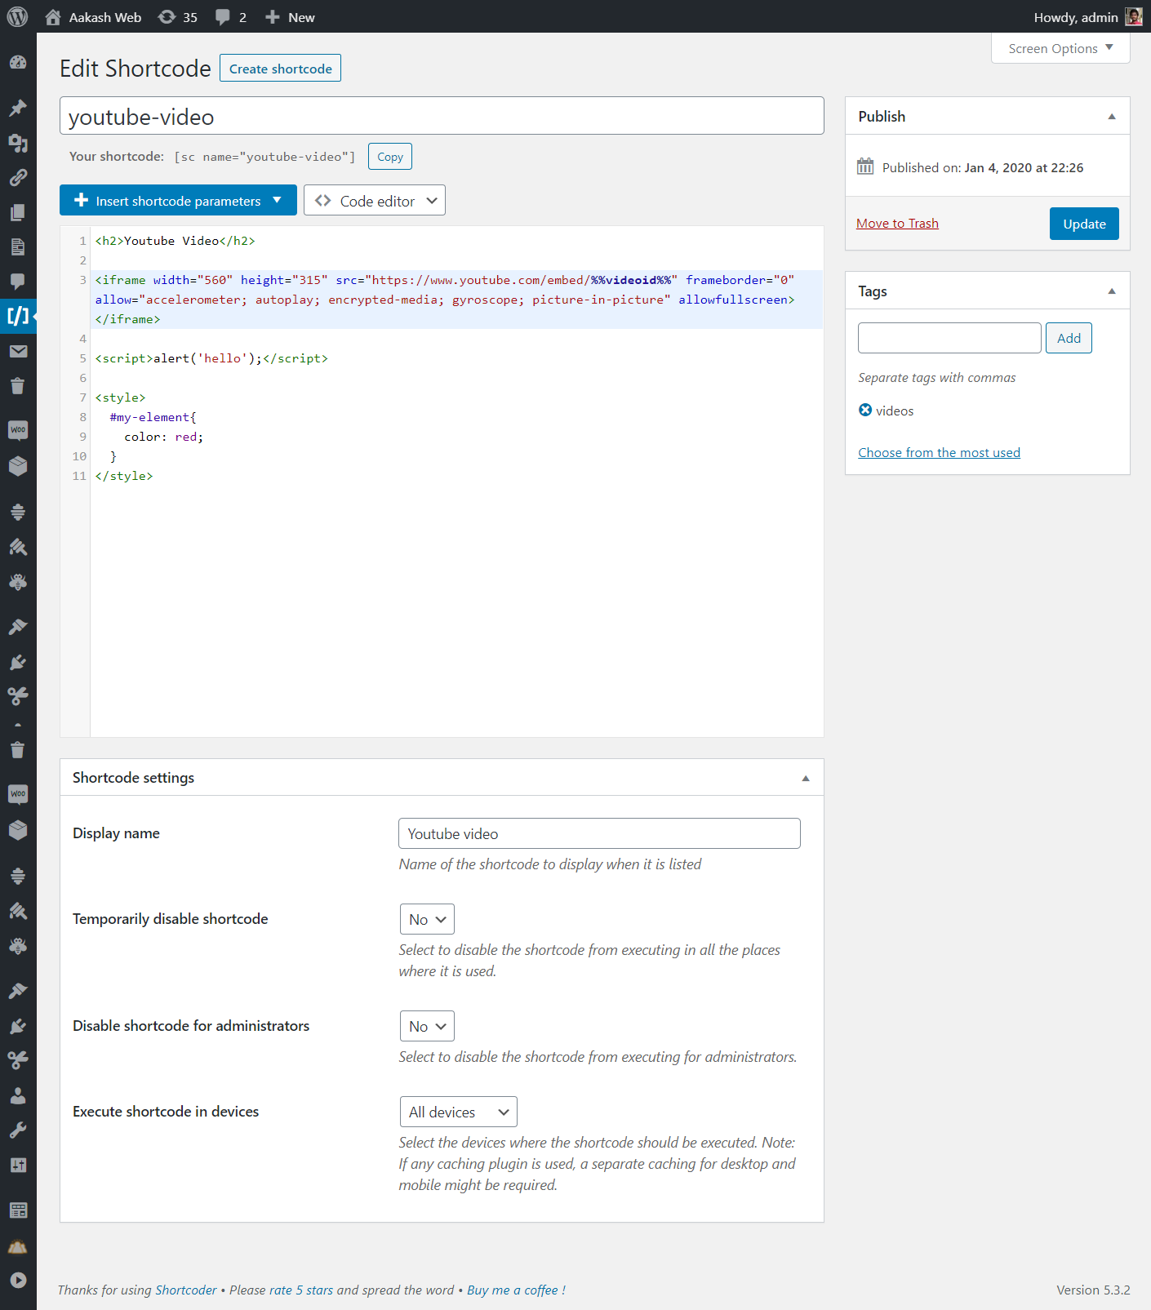Screen dimensions: 1151x1310
Task: Open the Comments speech bubble sidebar icon
Action: [18, 282]
